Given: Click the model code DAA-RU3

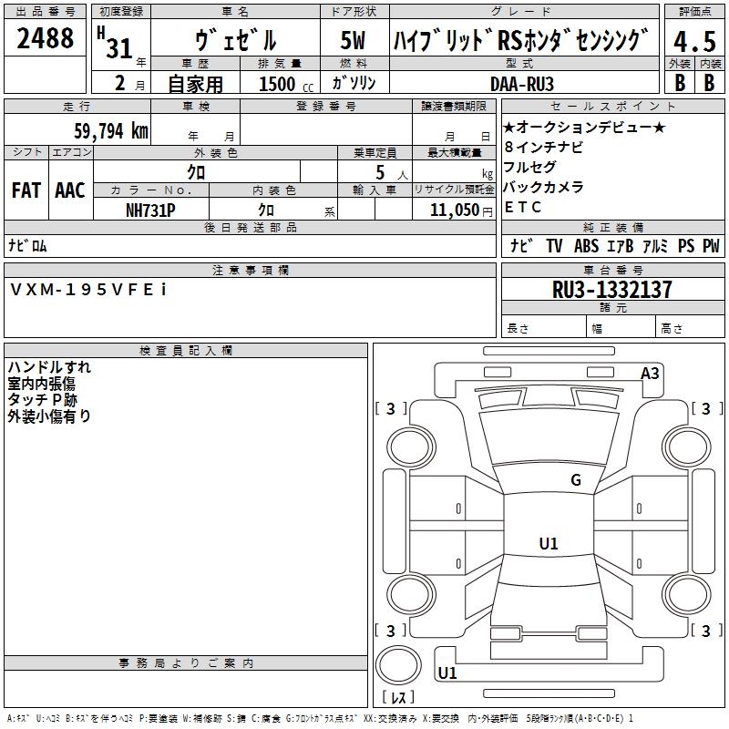Looking at the screenshot, I should click(x=522, y=84).
